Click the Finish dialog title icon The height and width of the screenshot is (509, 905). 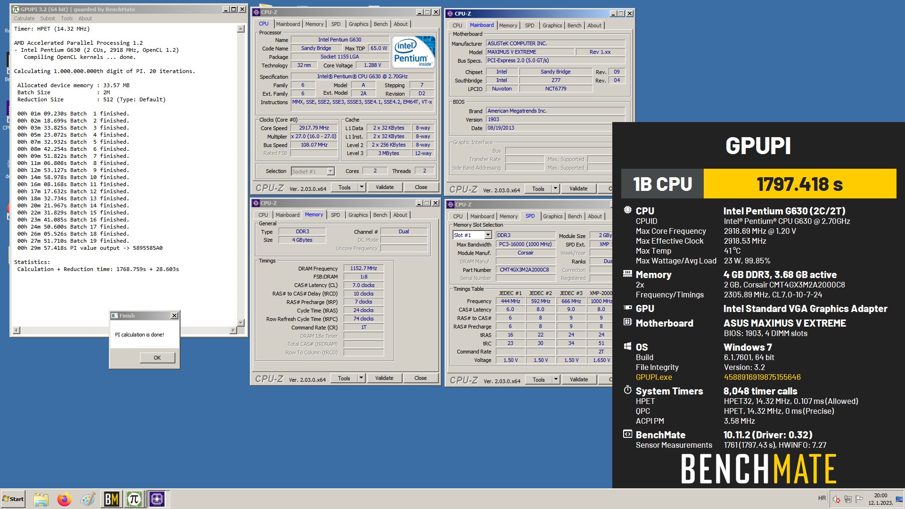[x=115, y=316]
